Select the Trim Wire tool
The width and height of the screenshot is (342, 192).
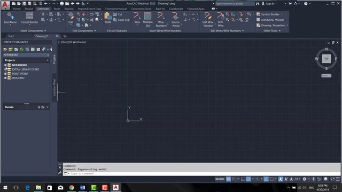220,20
